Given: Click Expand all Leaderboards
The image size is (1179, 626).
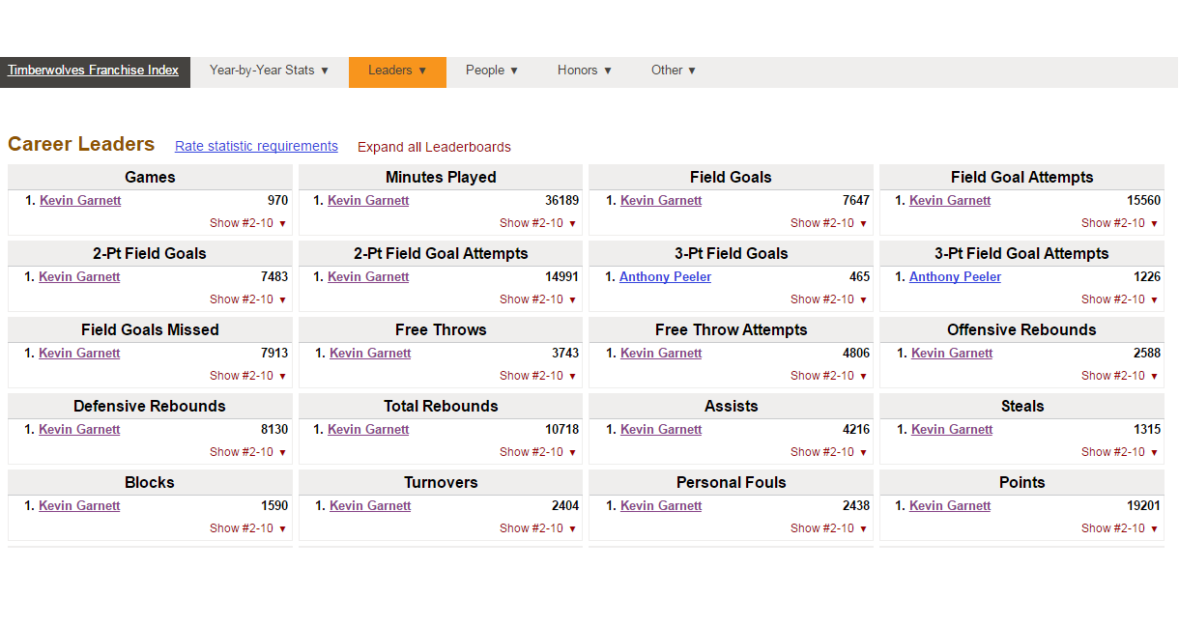Looking at the screenshot, I should (x=434, y=147).
